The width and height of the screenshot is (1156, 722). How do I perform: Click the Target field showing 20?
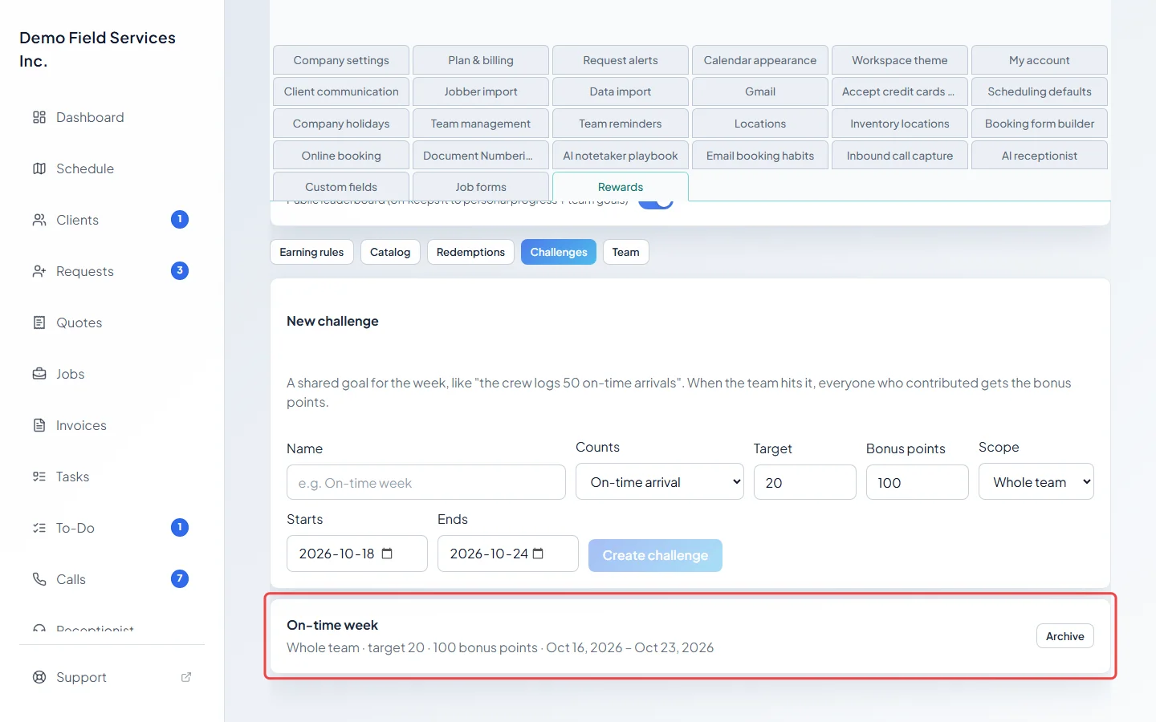[805, 482]
